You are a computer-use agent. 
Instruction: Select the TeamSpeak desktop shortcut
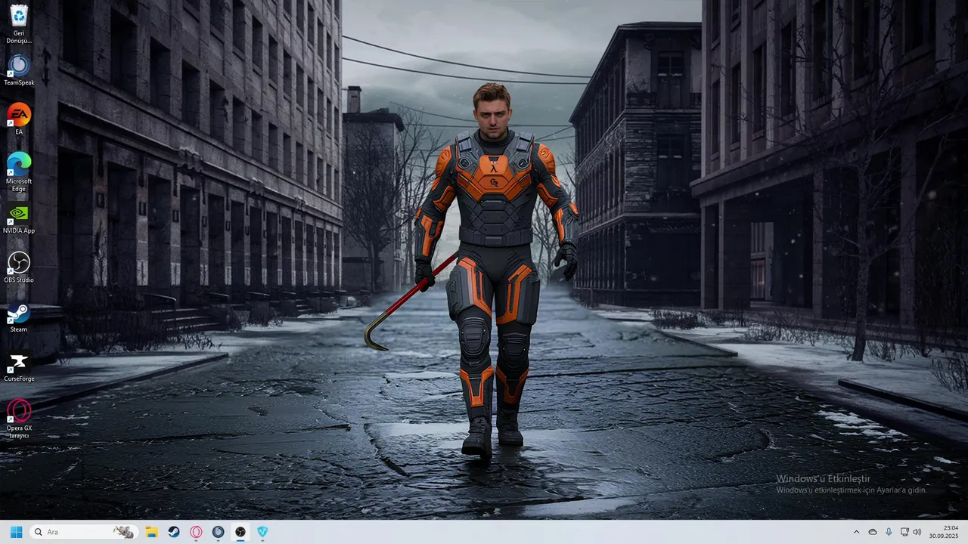pos(19,70)
